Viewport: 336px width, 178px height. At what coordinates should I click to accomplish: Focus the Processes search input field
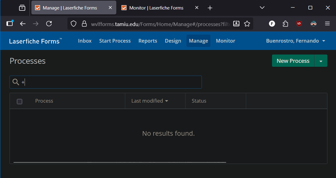pyautogui.click(x=111, y=82)
